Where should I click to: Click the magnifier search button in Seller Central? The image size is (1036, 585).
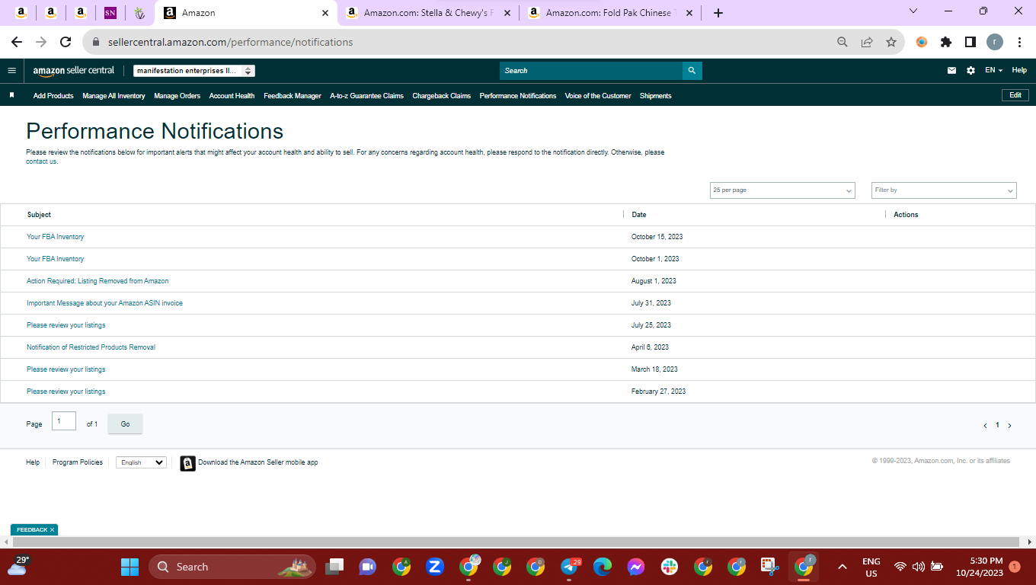click(x=692, y=71)
